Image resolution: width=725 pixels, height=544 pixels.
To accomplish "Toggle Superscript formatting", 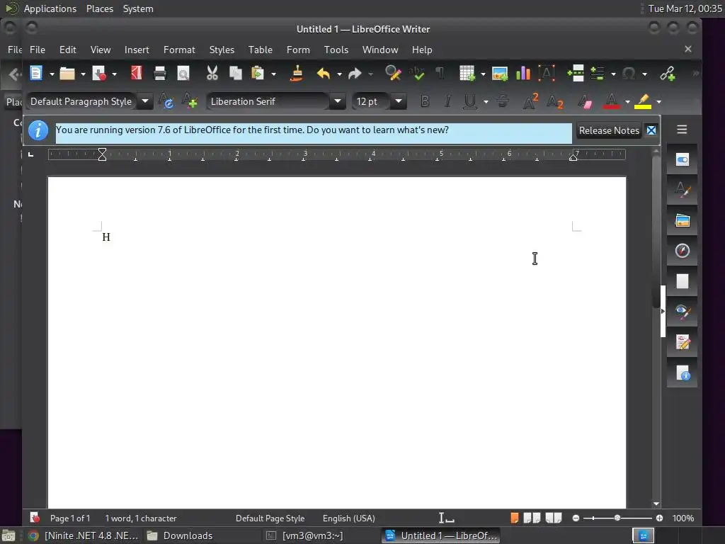I will click(x=530, y=101).
